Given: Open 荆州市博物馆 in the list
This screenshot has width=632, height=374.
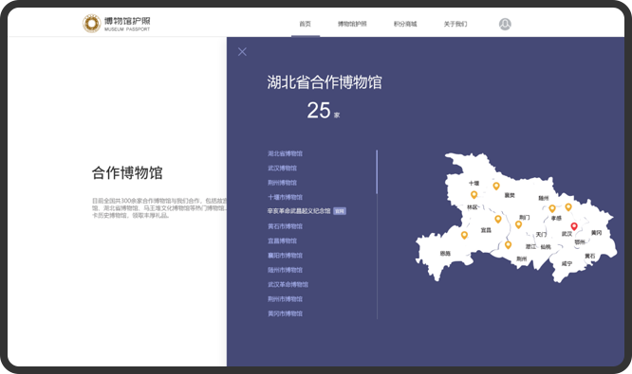Looking at the screenshot, I should [285, 299].
